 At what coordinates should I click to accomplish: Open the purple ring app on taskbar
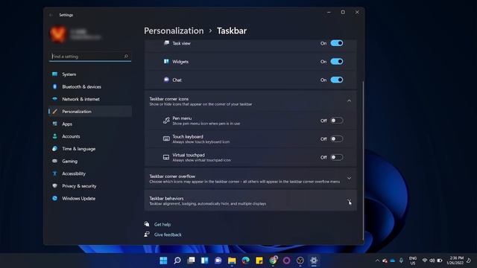point(286,261)
